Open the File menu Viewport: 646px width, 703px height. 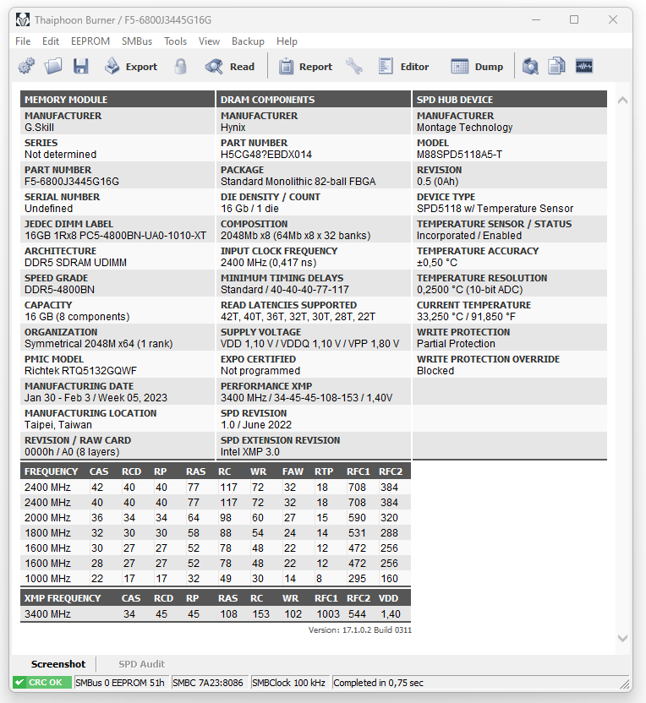click(23, 41)
